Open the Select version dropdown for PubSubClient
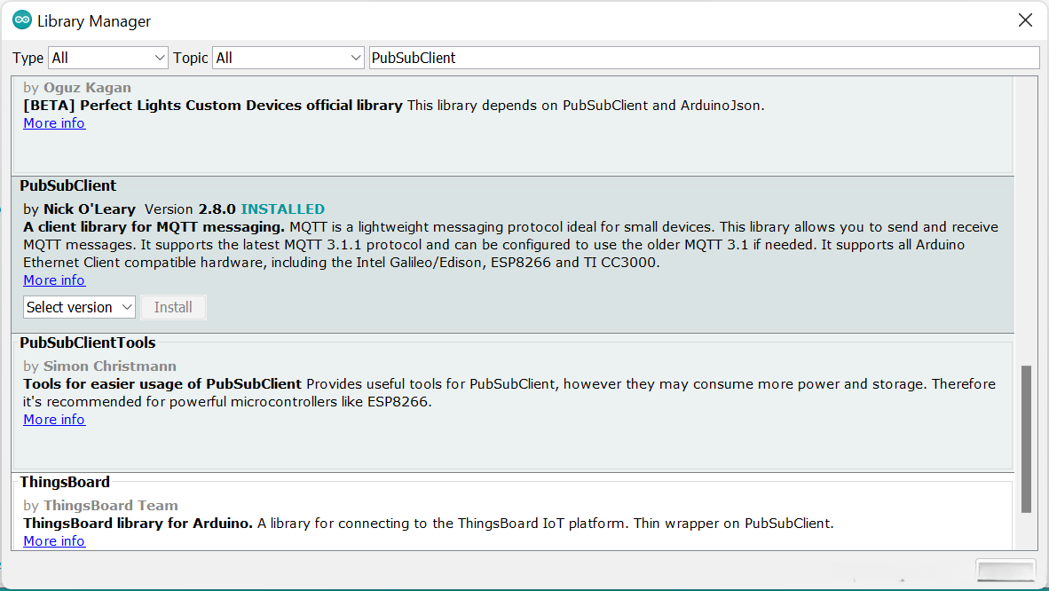Viewport: 1049px width, 591px height. point(79,307)
